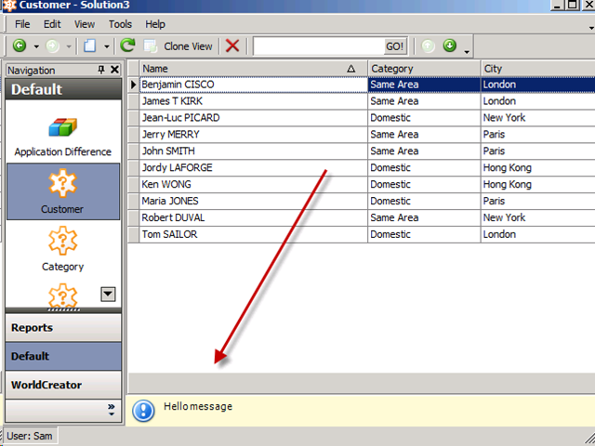Open the Reports navigation group

[x=63, y=328]
